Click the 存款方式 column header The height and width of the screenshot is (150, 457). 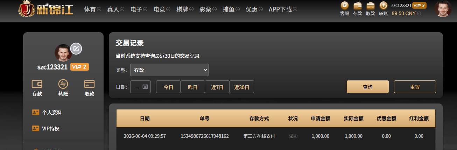tap(259, 119)
